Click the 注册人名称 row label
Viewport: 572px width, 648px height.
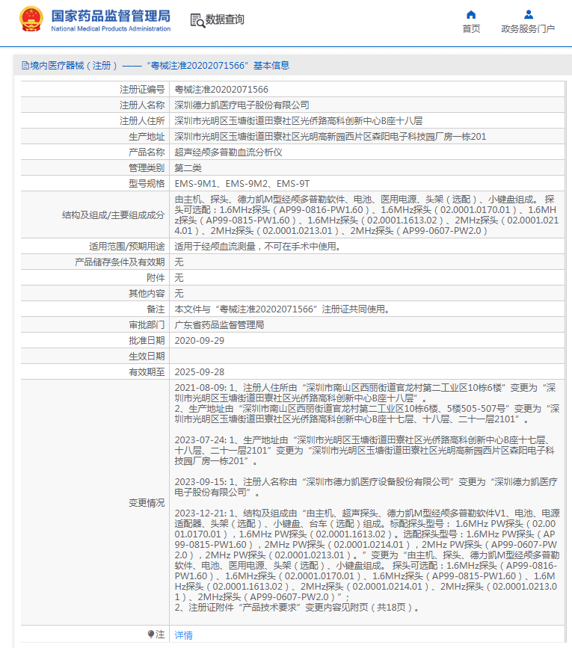click(142, 105)
